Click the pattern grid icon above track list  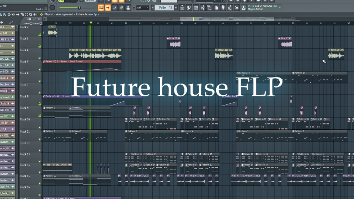(40, 19)
